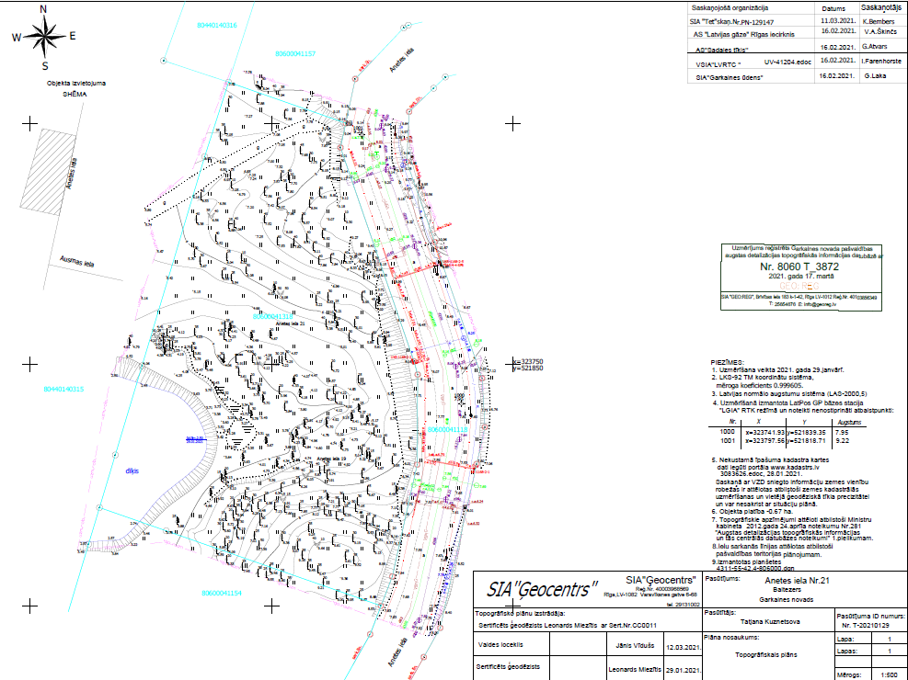Select cadastral number 80440140316 label
The image size is (908, 680).
[217, 26]
